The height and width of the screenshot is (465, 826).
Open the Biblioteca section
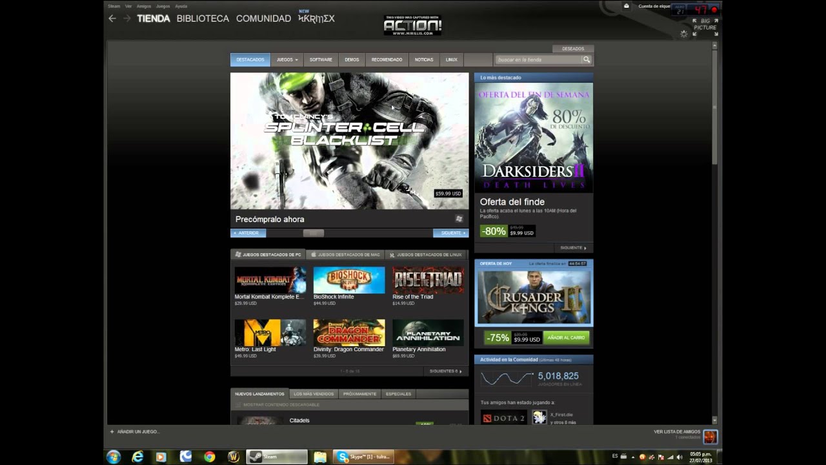pyautogui.click(x=203, y=19)
